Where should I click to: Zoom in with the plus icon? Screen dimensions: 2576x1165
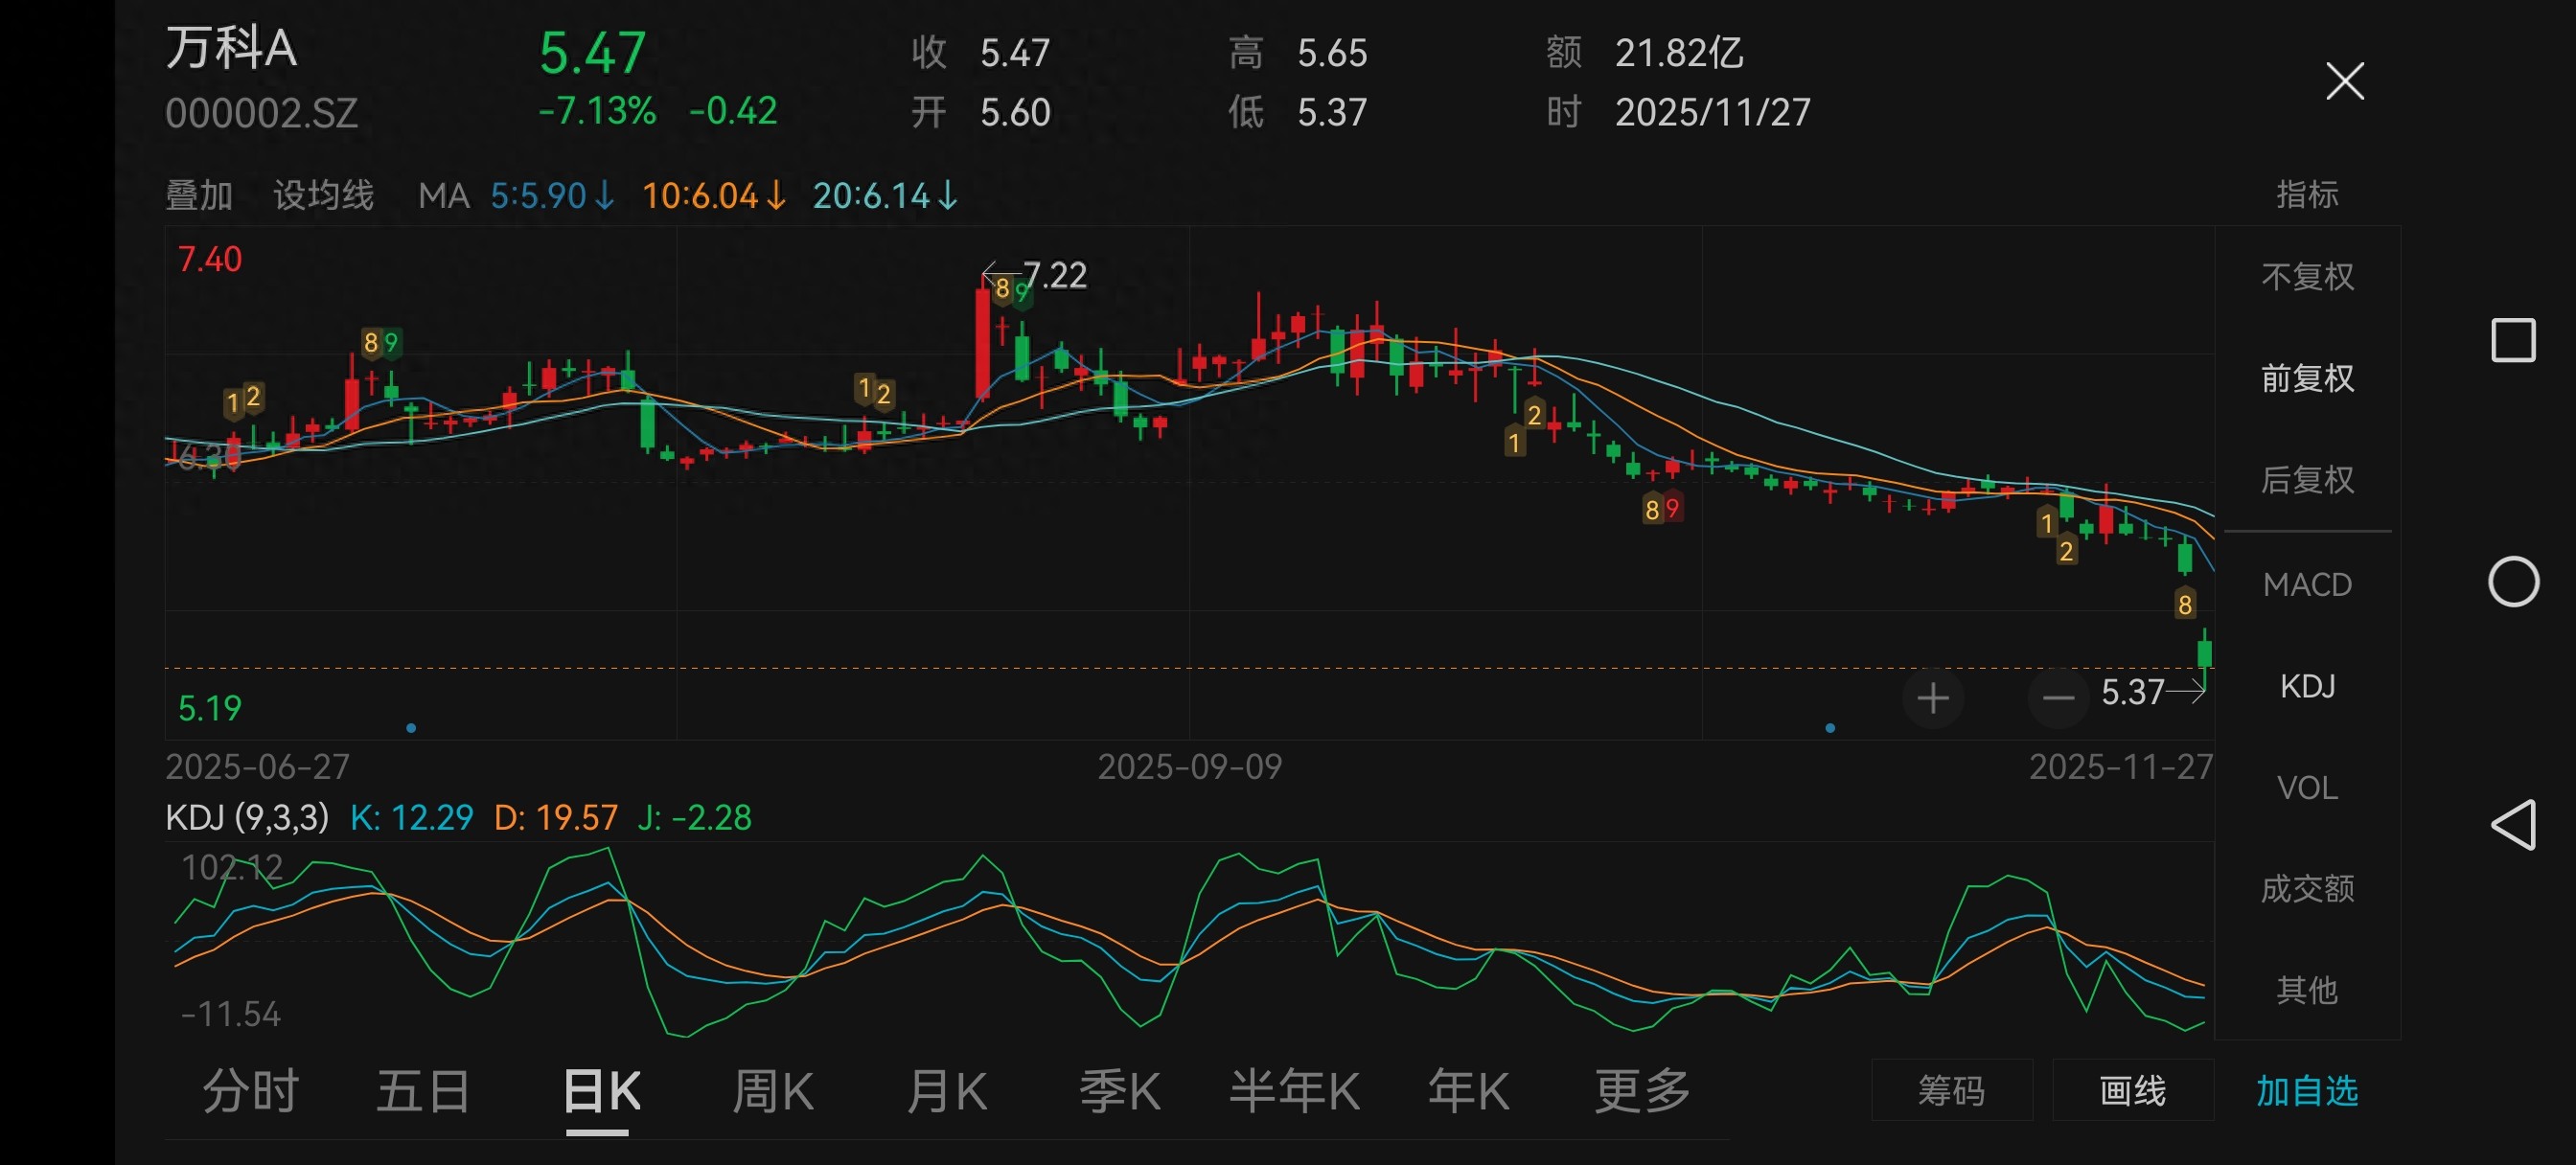tap(1932, 697)
